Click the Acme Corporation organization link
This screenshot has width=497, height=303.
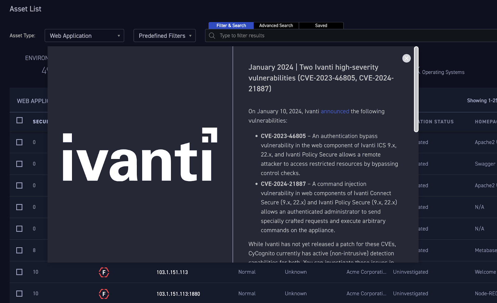click(366, 272)
